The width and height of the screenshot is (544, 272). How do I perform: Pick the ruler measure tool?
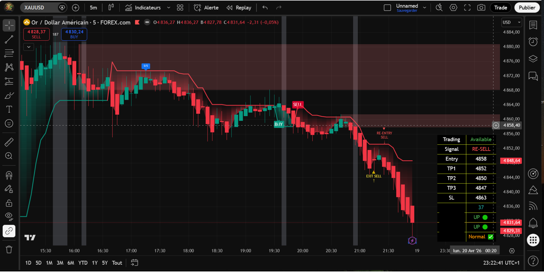coord(9,142)
